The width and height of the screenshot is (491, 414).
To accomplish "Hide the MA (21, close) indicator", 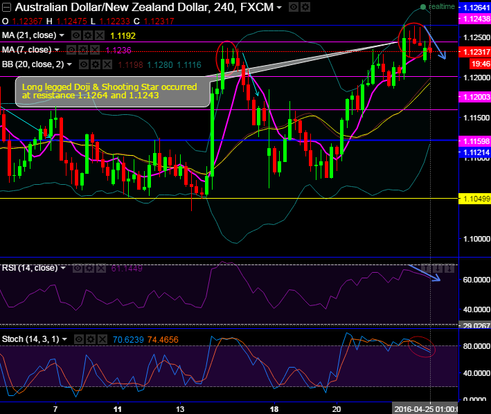I will pyautogui.click(x=75, y=35).
